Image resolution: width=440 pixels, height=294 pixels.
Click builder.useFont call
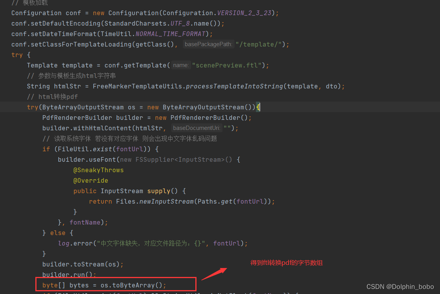click(87, 159)
